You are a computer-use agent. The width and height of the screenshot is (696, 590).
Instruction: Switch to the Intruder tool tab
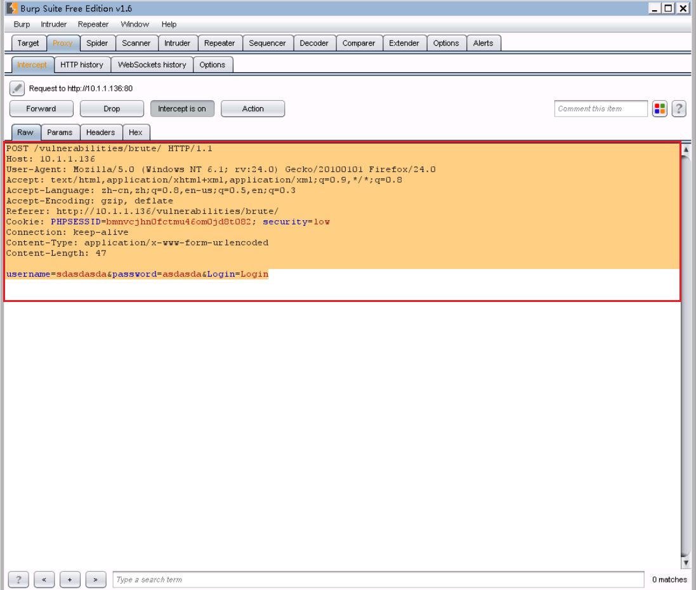pyautogui.click(x=178, y=43)
